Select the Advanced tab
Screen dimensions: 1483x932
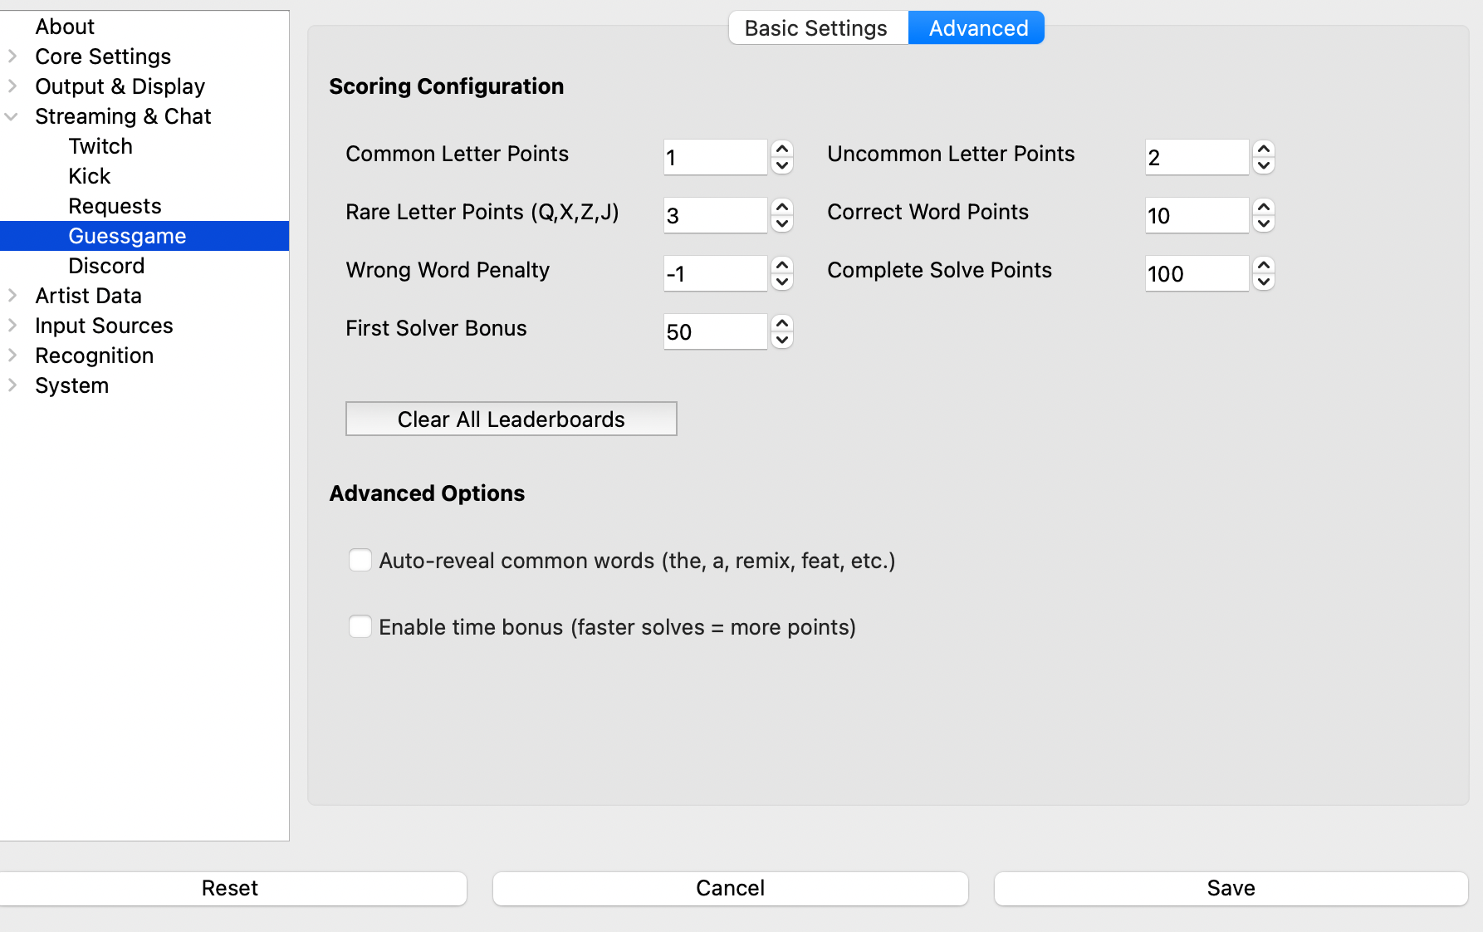tap(977, 28)
